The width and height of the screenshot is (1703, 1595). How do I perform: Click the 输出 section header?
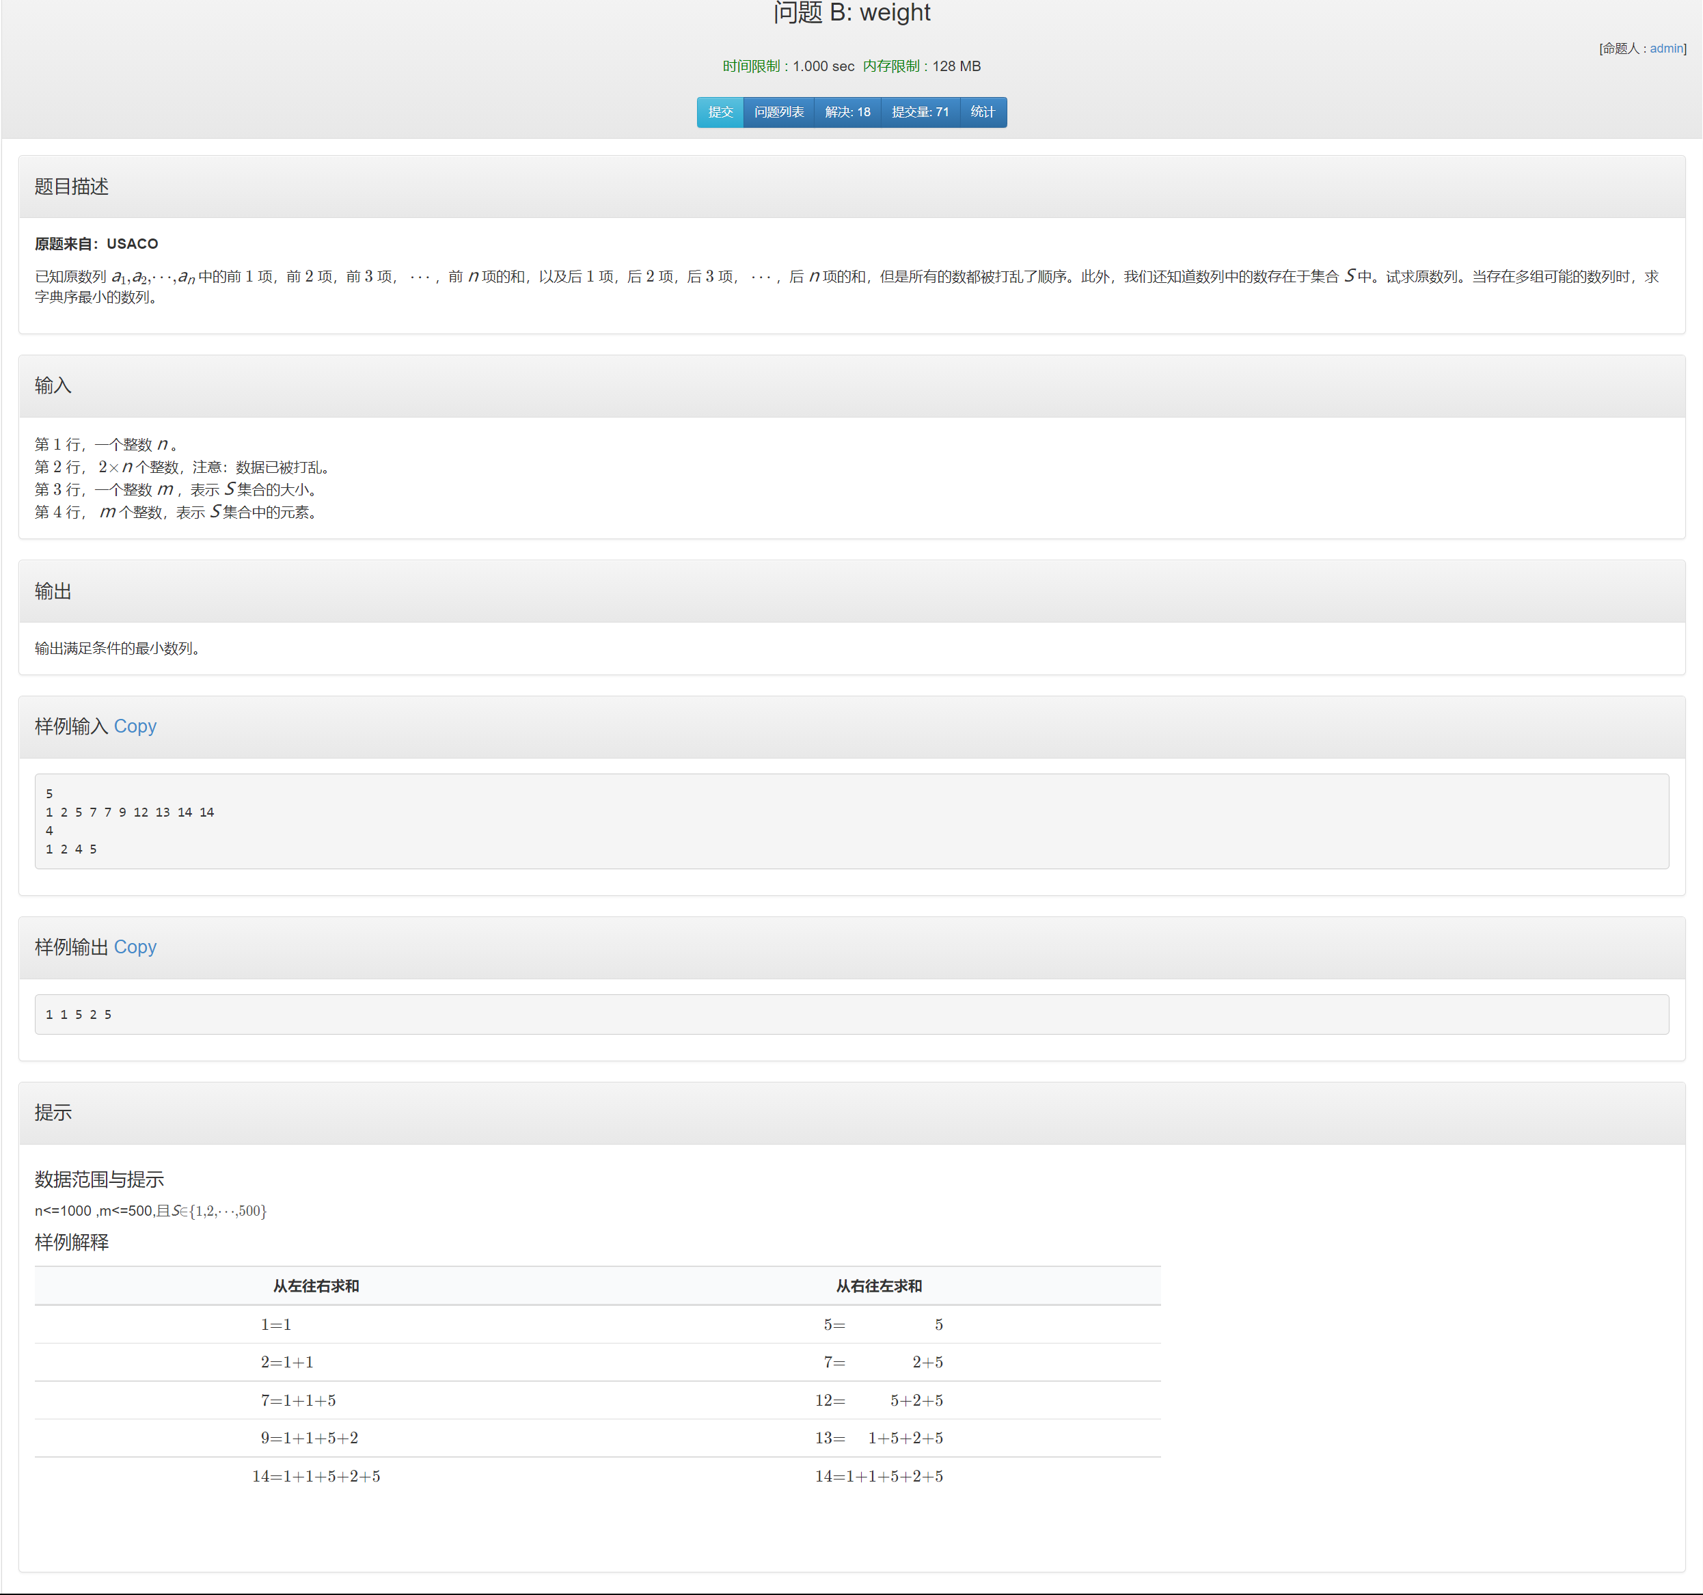(53, 592)
